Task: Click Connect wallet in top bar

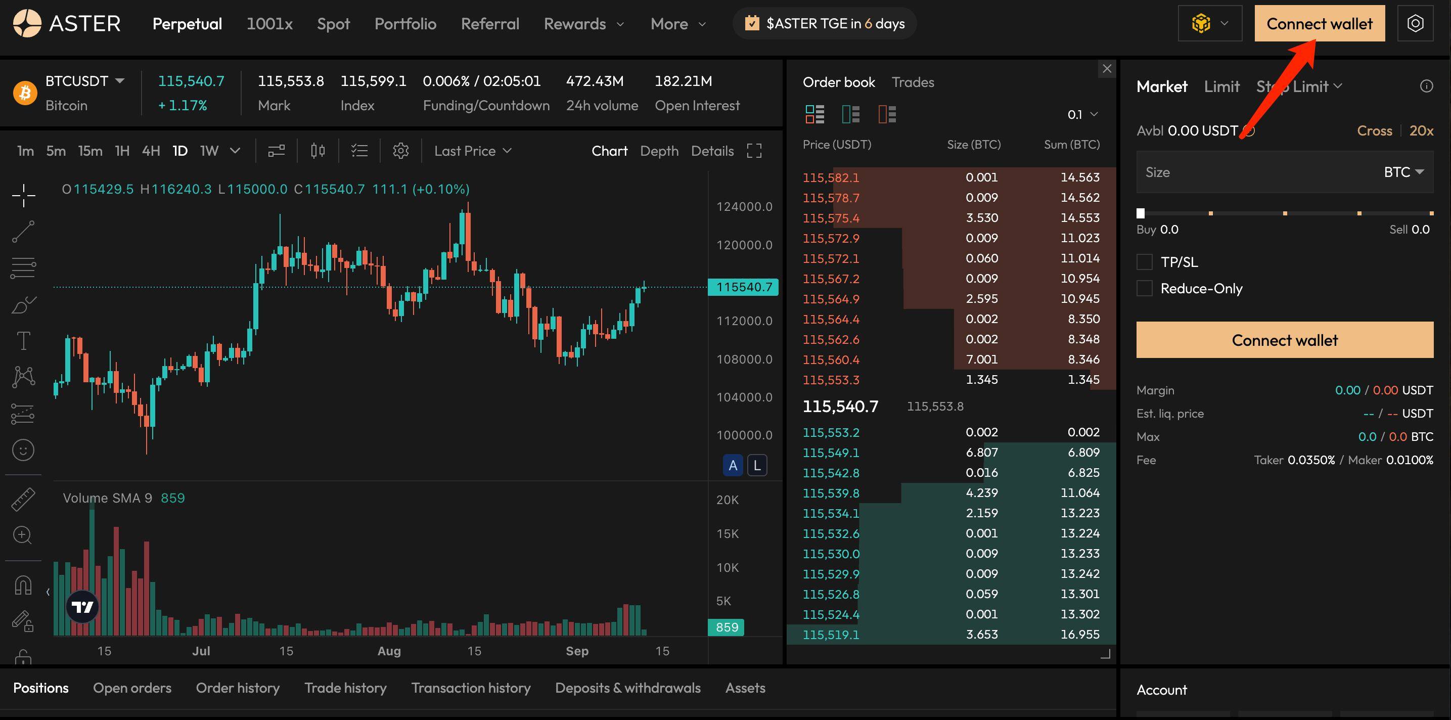Action: click(1319, 24)
